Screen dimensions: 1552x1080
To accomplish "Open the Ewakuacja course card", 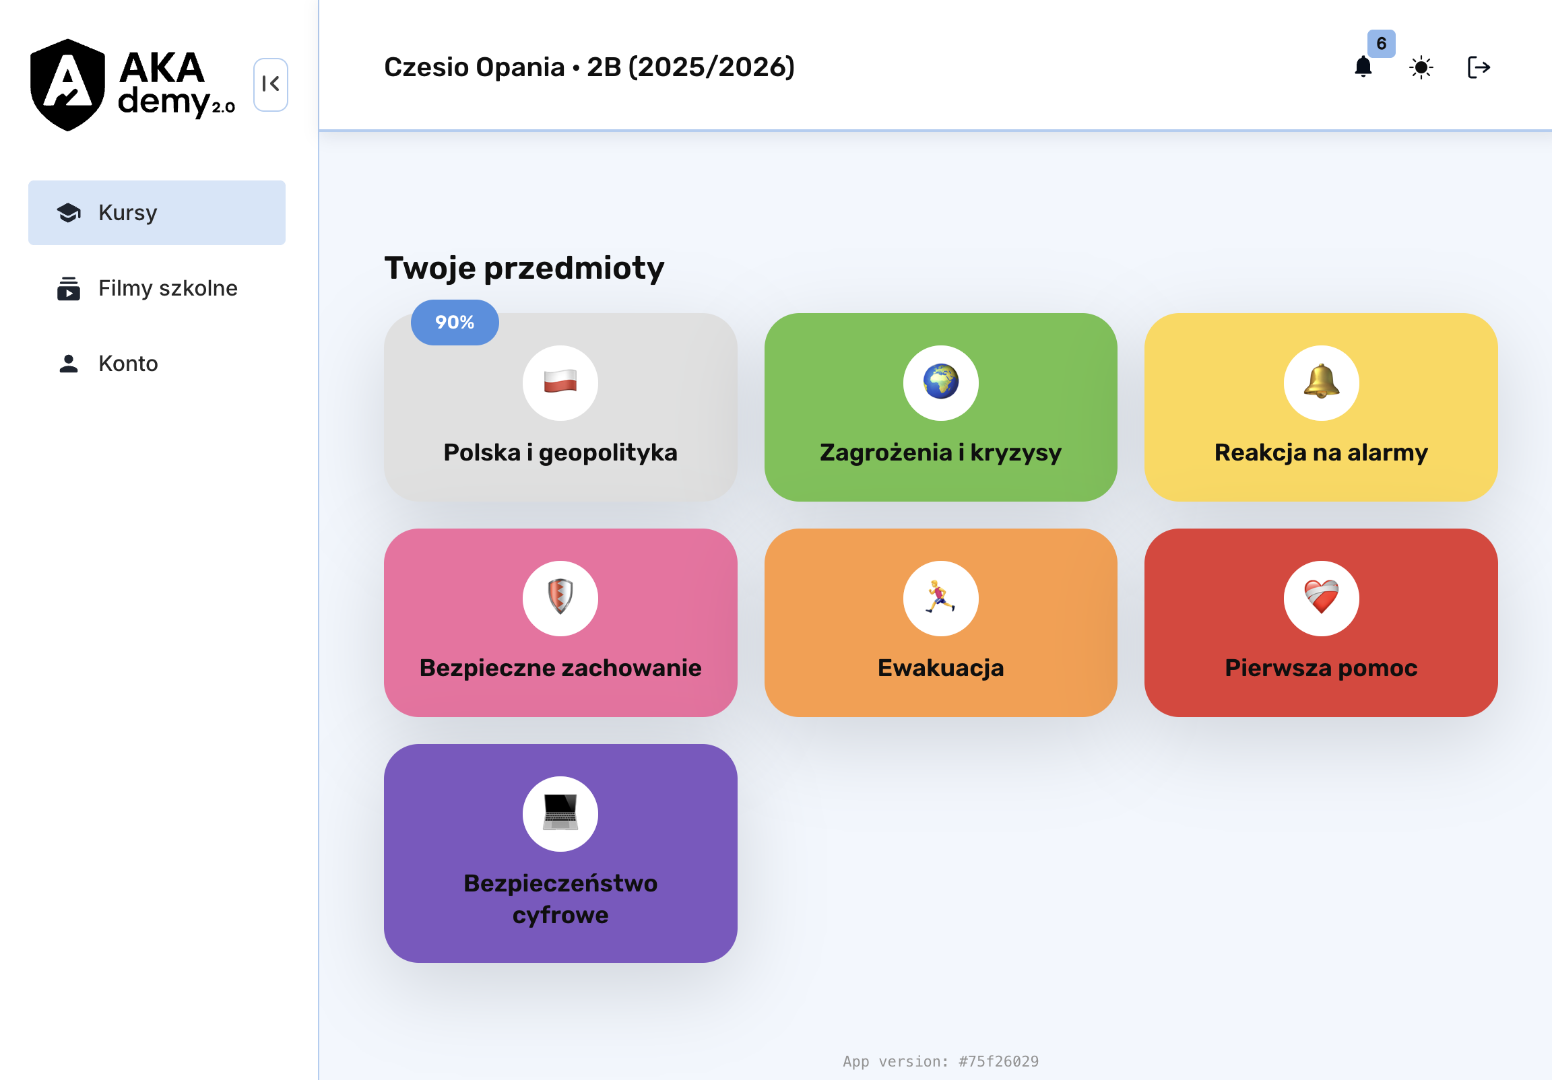I will click(x=940, y=668).
